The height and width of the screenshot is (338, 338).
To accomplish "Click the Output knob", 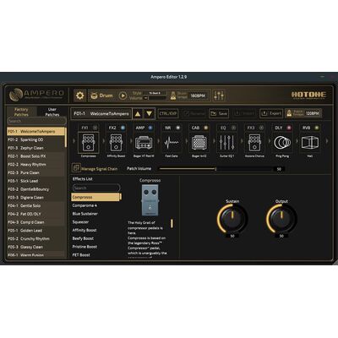I will tap(281, 218).
